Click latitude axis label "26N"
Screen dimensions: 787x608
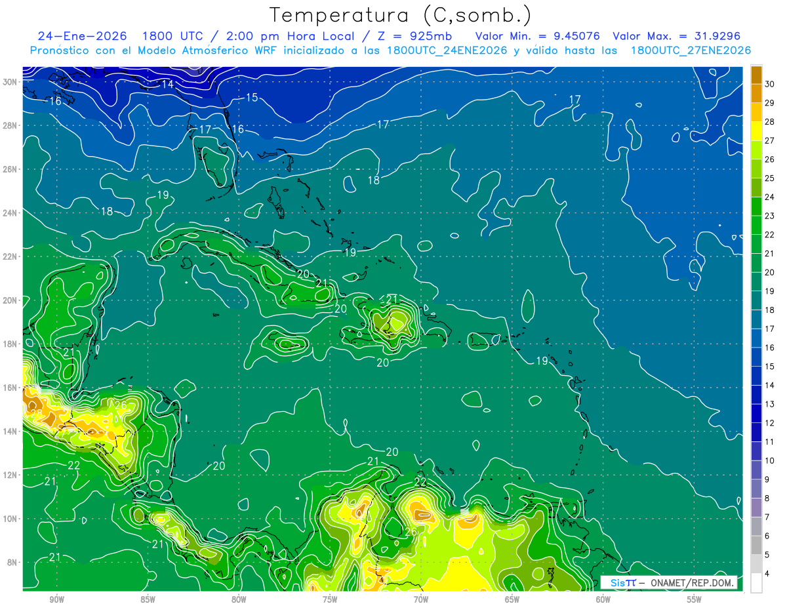click(x=10, y=169)
